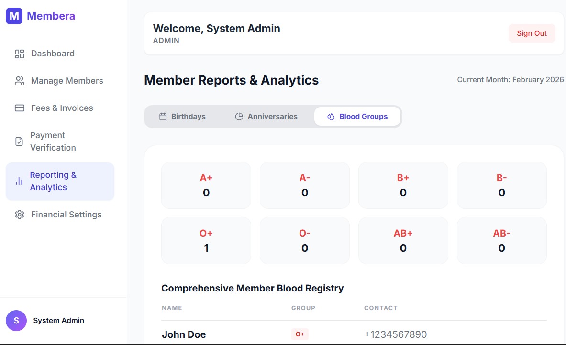Click the Payment Verification document icon

[19, 142]
